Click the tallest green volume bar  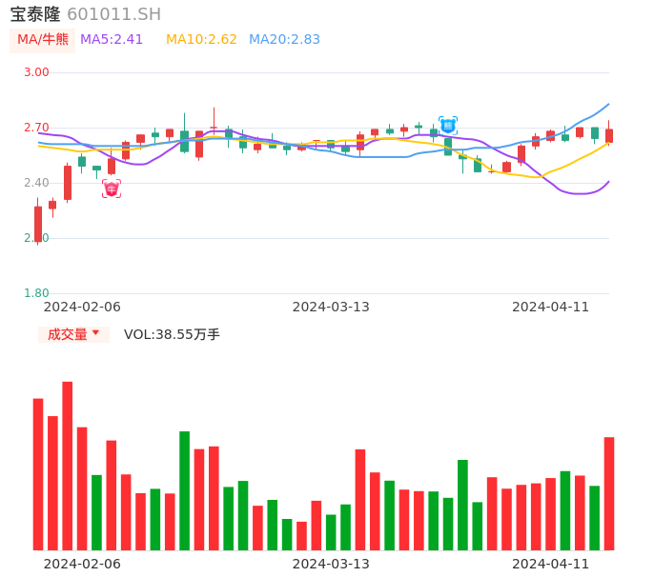click(x=184, y=490)
